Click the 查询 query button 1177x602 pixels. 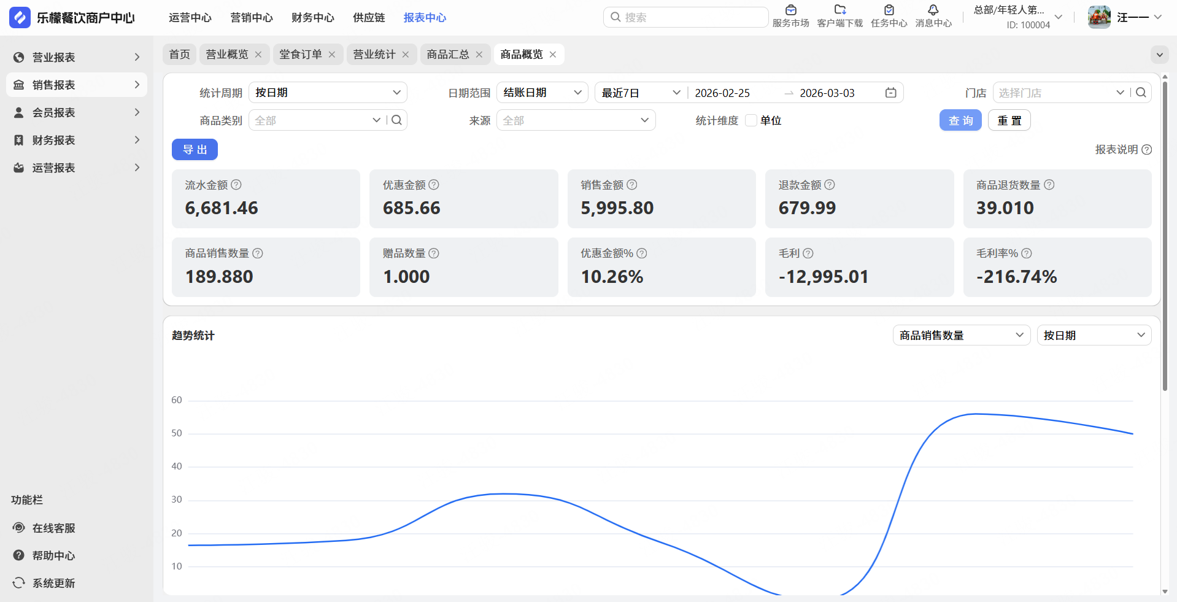pyautogui.click(x=960, y=120)
